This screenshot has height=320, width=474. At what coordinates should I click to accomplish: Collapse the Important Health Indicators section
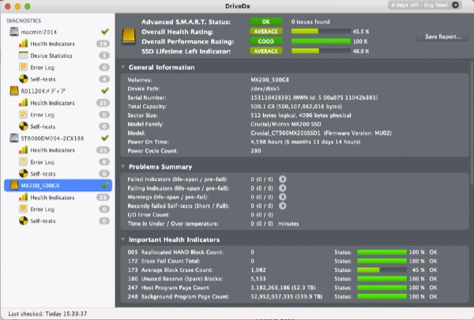[x=123, y=239]
